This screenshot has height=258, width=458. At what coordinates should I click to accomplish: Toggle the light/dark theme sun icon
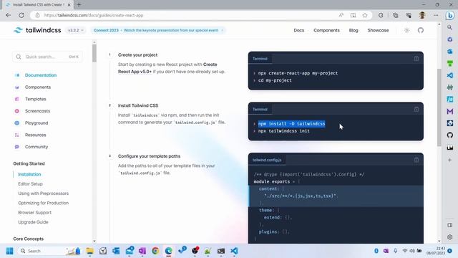pyautogui.click(x=407, y=30)
